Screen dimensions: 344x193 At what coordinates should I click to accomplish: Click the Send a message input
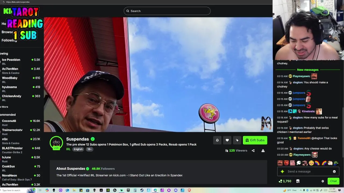(309, 172)
